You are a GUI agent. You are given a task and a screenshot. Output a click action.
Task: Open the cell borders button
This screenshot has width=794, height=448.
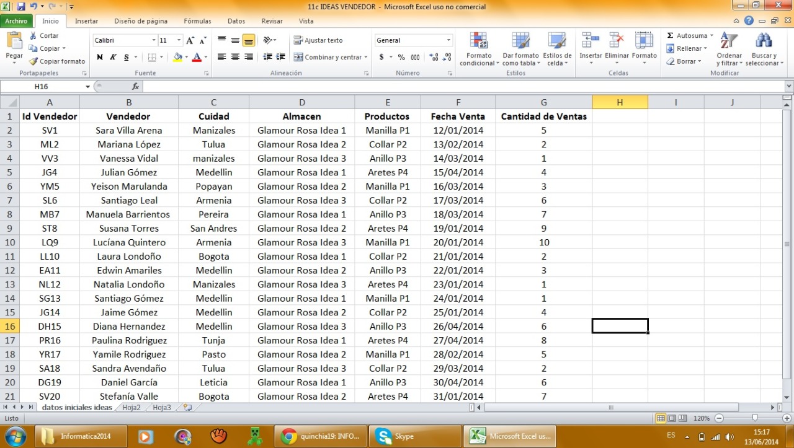click(x=152, y=57)
